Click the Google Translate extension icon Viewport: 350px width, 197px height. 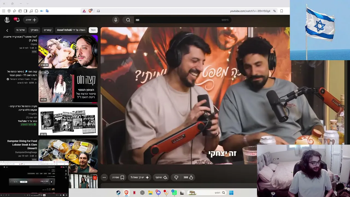pyautogui.click(x=47, y=11)
